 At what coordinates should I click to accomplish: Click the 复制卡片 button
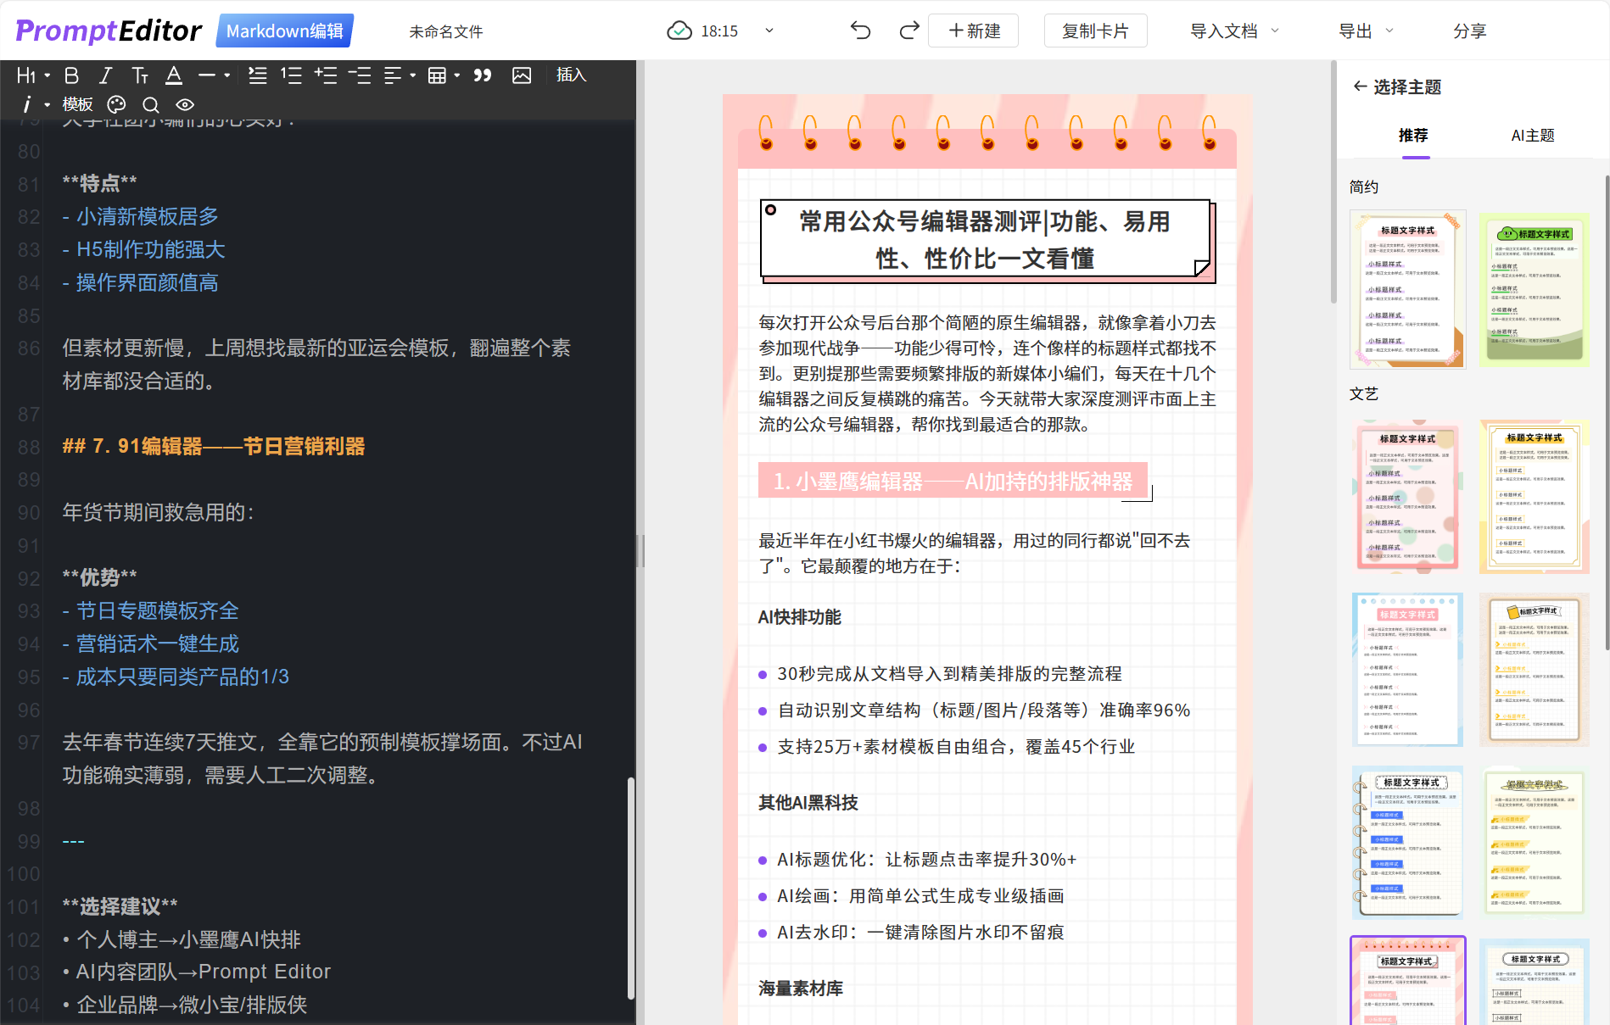point(1095,31)
